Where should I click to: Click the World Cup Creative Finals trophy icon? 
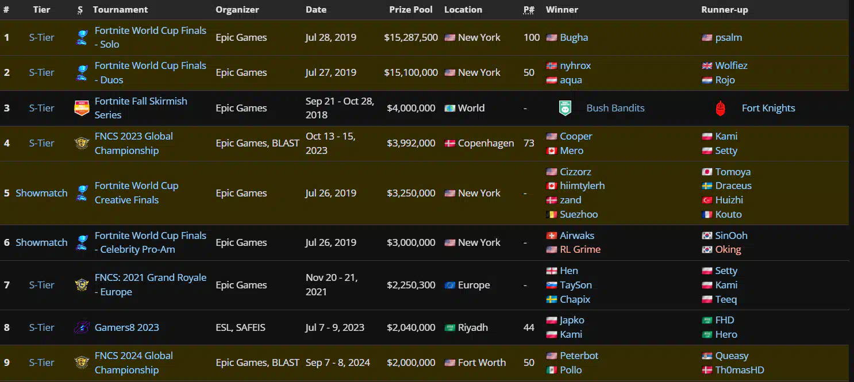coord(82,193)
